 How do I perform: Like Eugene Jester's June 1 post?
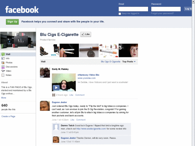[72, 120]
